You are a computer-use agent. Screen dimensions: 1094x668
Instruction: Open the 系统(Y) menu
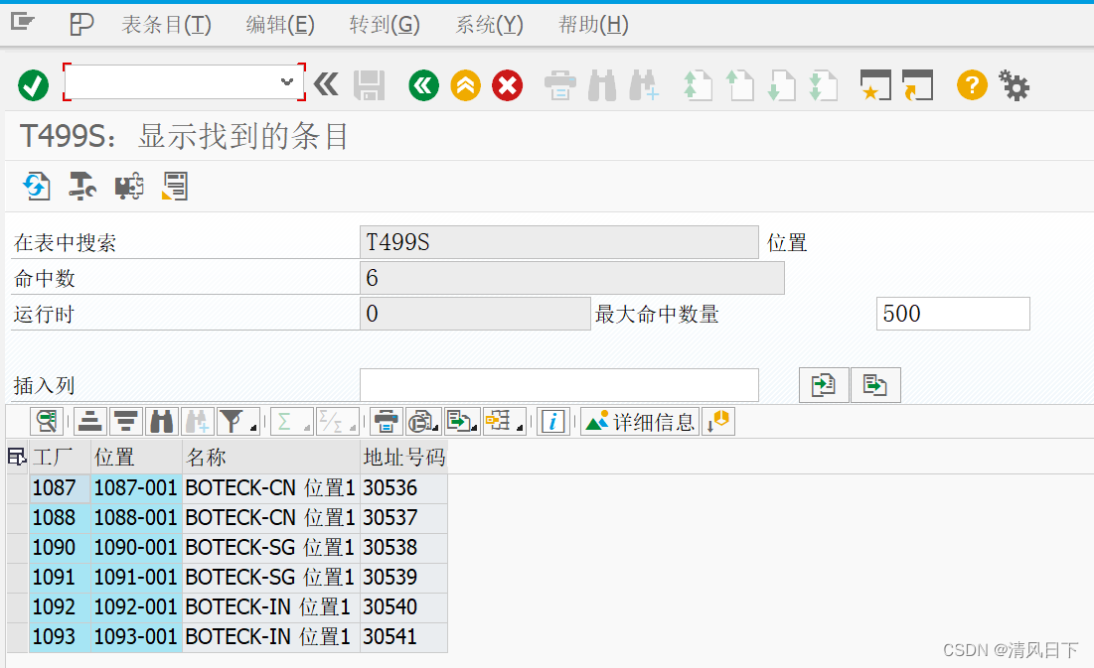pos(488,24)
